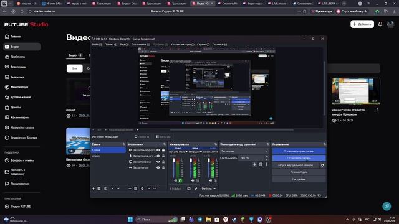
Task: Open the Вид menu in OBS
Action: click(x=124, y=44)
